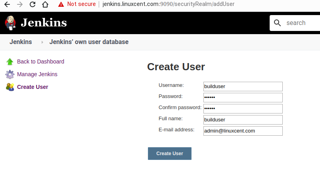Click the browser URL address bar
320x173 pixels.
[x=169, y=4]
